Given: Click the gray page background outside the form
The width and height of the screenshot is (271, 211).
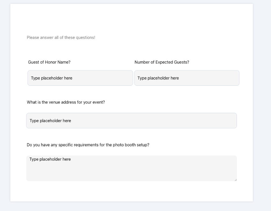Looking at the screenshot, I should tap(5, 105).
